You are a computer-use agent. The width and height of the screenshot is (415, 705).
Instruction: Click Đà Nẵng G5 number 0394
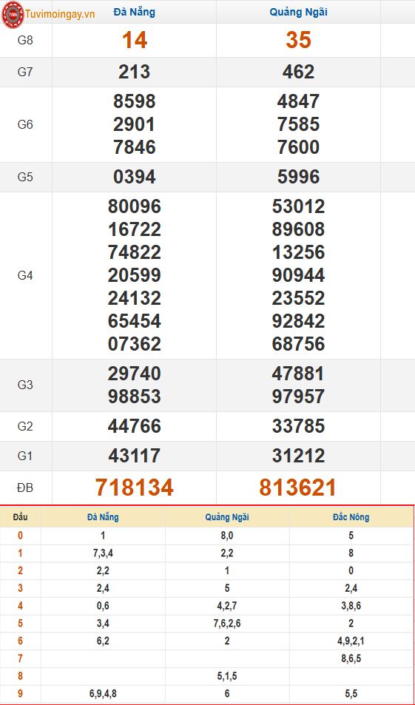point(134,177)
